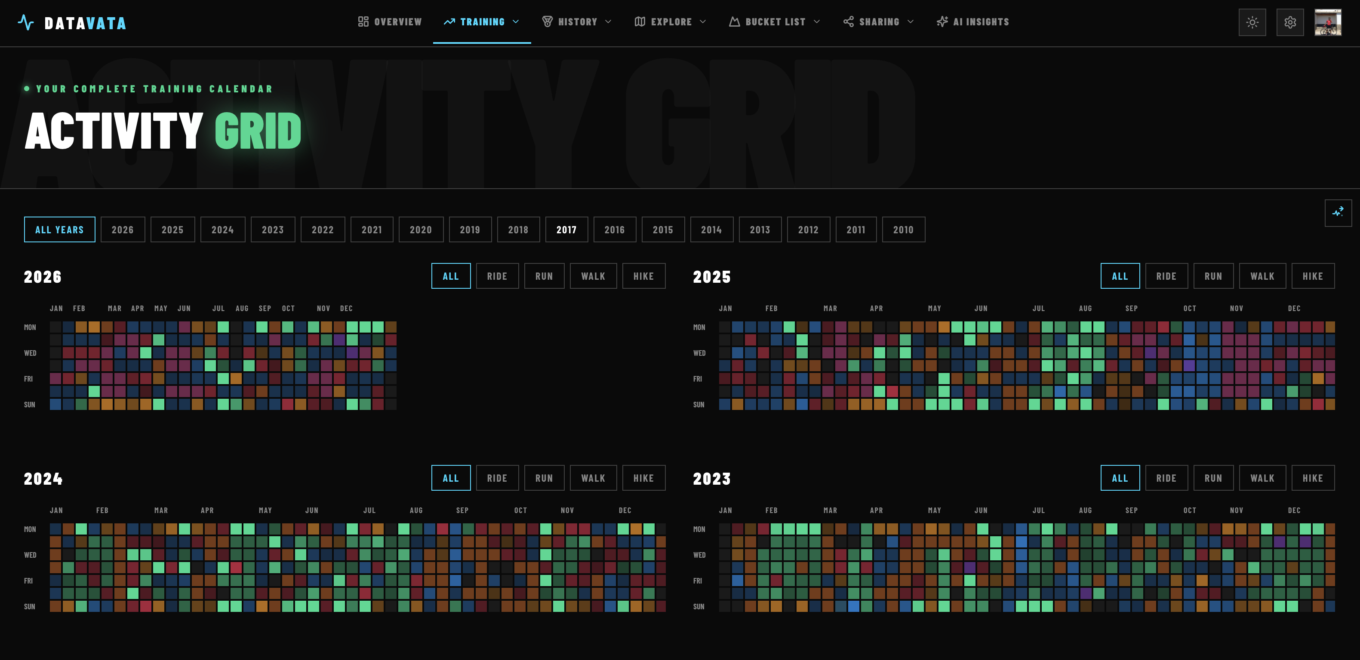Show only WALK activities in 2023
The height and width of the screenshot is (660, 1360).
(x=1262, y=478)
